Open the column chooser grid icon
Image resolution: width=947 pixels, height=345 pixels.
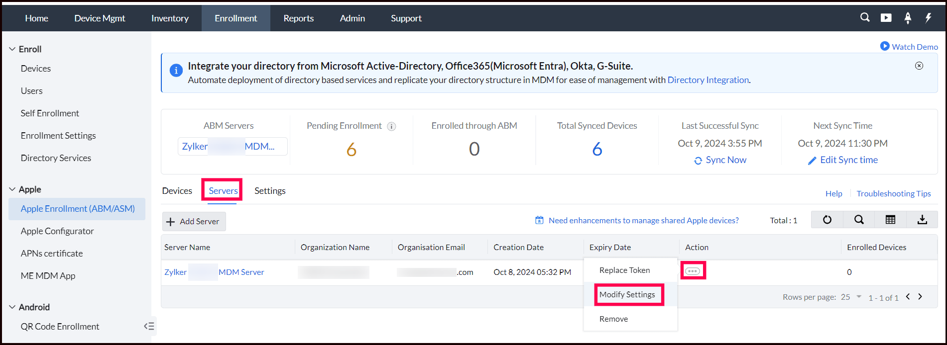pos(890,220)
